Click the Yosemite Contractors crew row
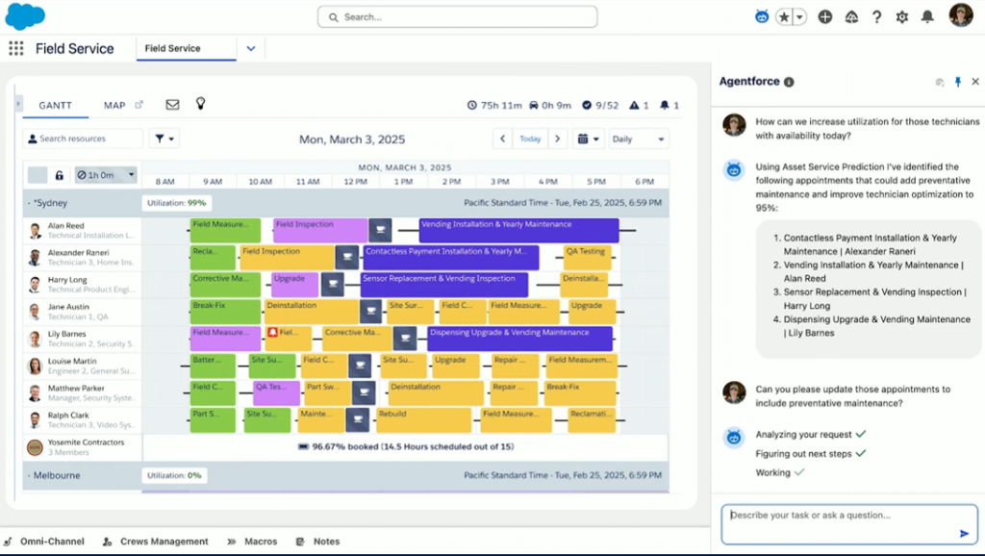 pyautogui.click(x=83, y=447)
